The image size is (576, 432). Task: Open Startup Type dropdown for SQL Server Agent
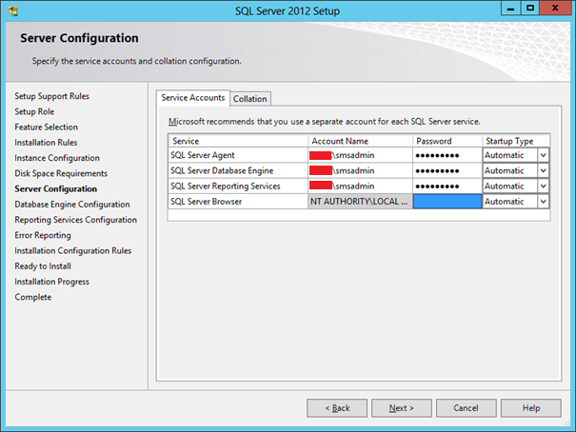543,155
